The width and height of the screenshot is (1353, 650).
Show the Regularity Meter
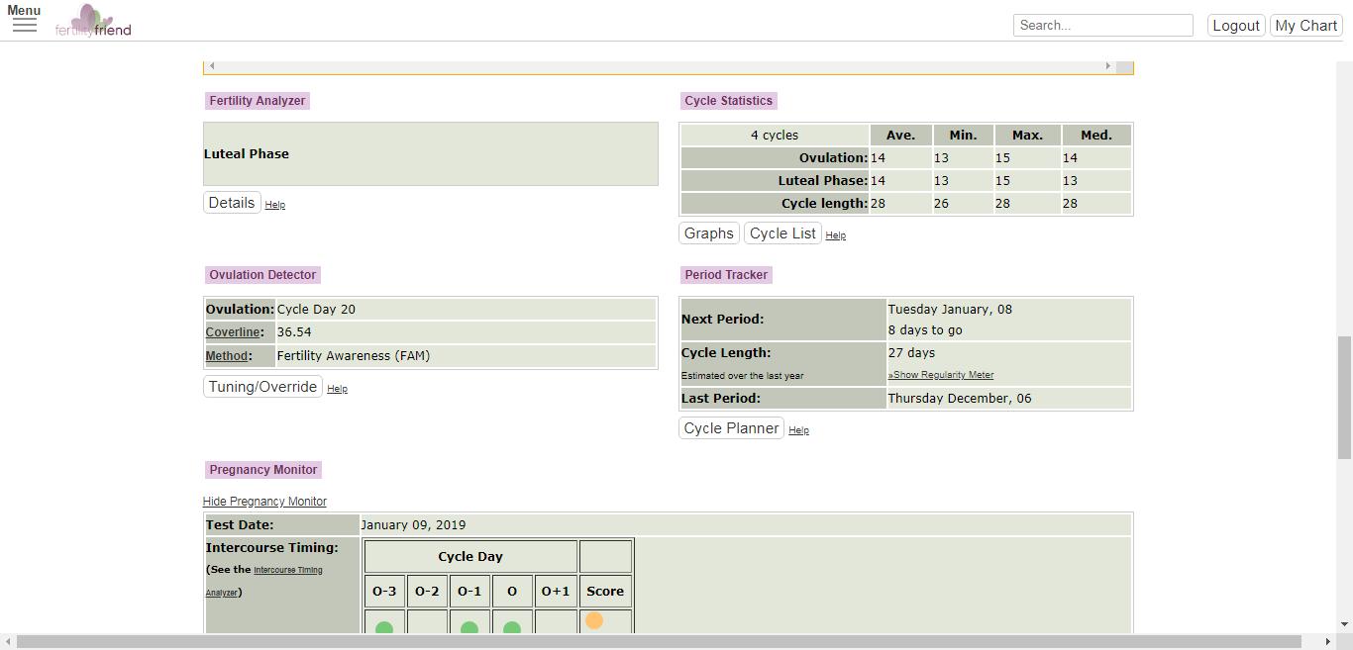tap(941, 375)
